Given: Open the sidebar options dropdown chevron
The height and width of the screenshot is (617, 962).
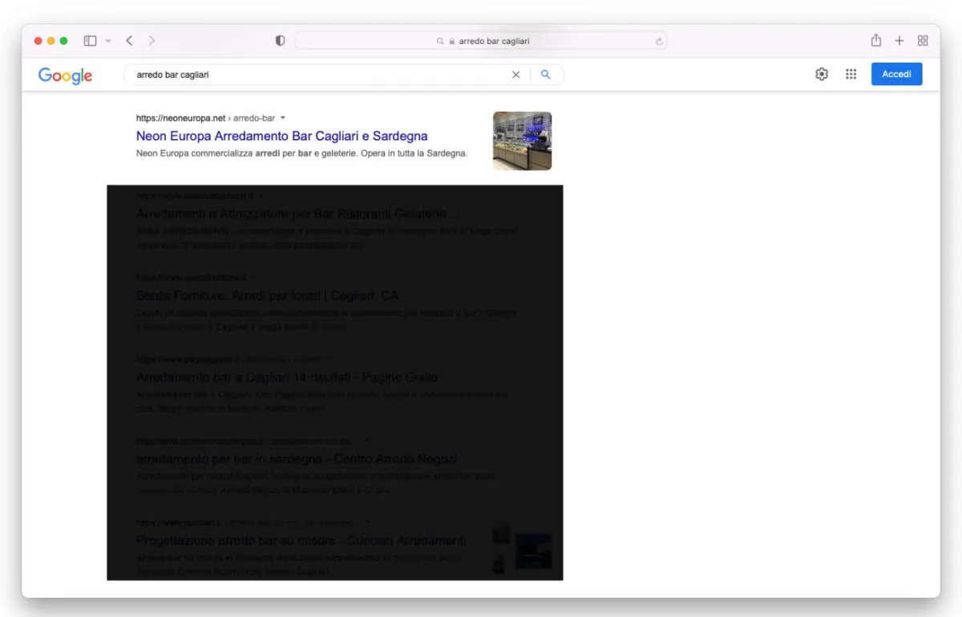Looking at the screenshot, I should tap(108, 41).
